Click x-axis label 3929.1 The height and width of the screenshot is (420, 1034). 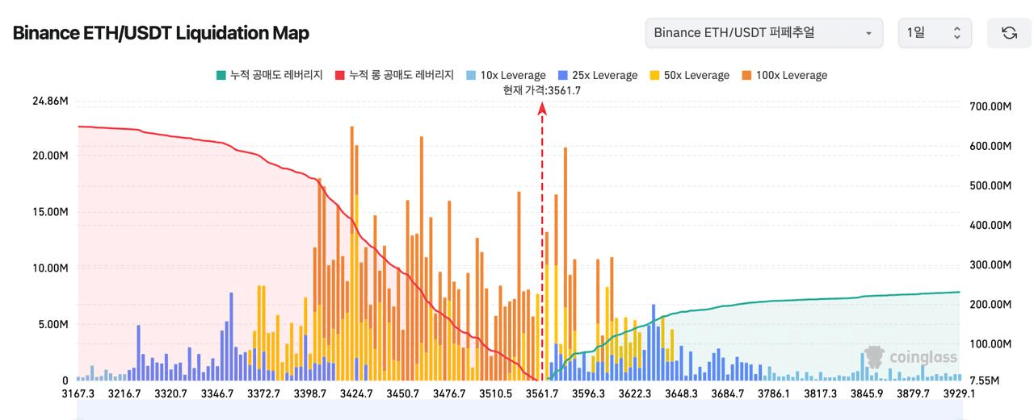point(959,393)
